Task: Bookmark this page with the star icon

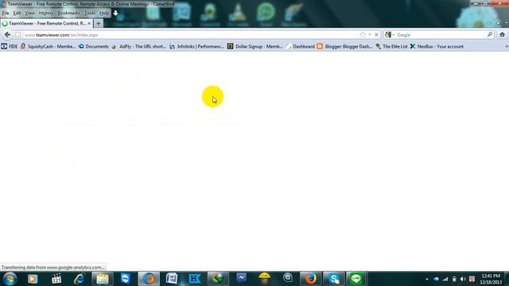Action: point(363,35)
